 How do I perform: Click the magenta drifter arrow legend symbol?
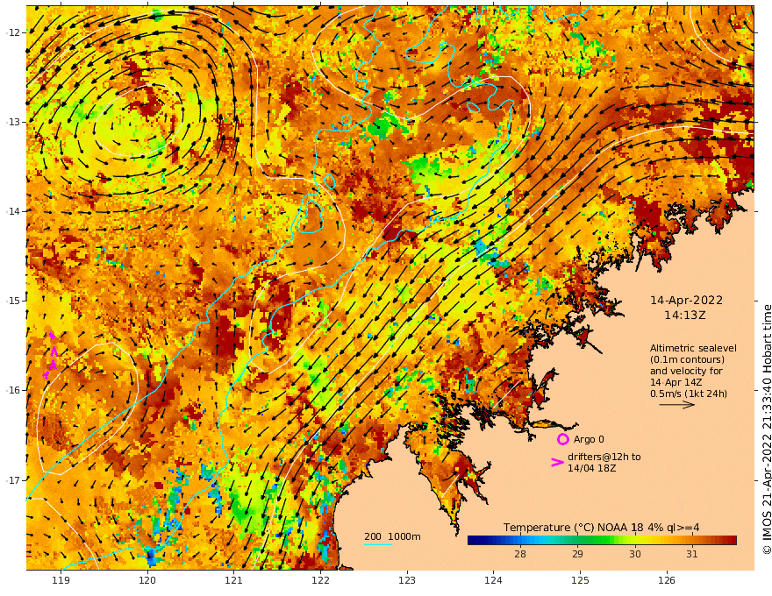[x=557, y=462]
